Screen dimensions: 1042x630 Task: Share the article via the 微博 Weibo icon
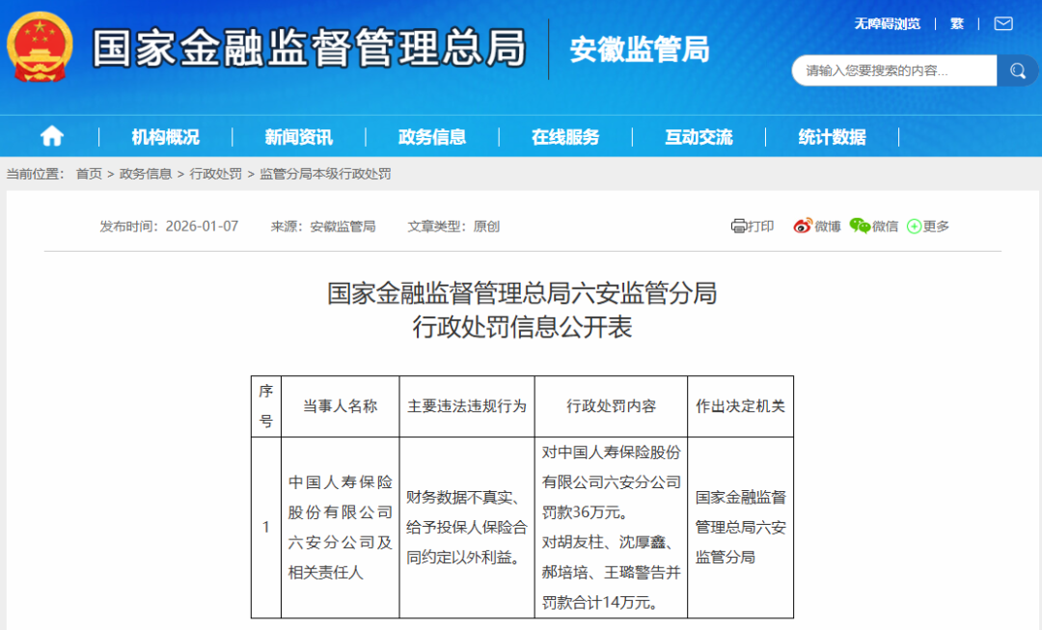click(816, 225)
